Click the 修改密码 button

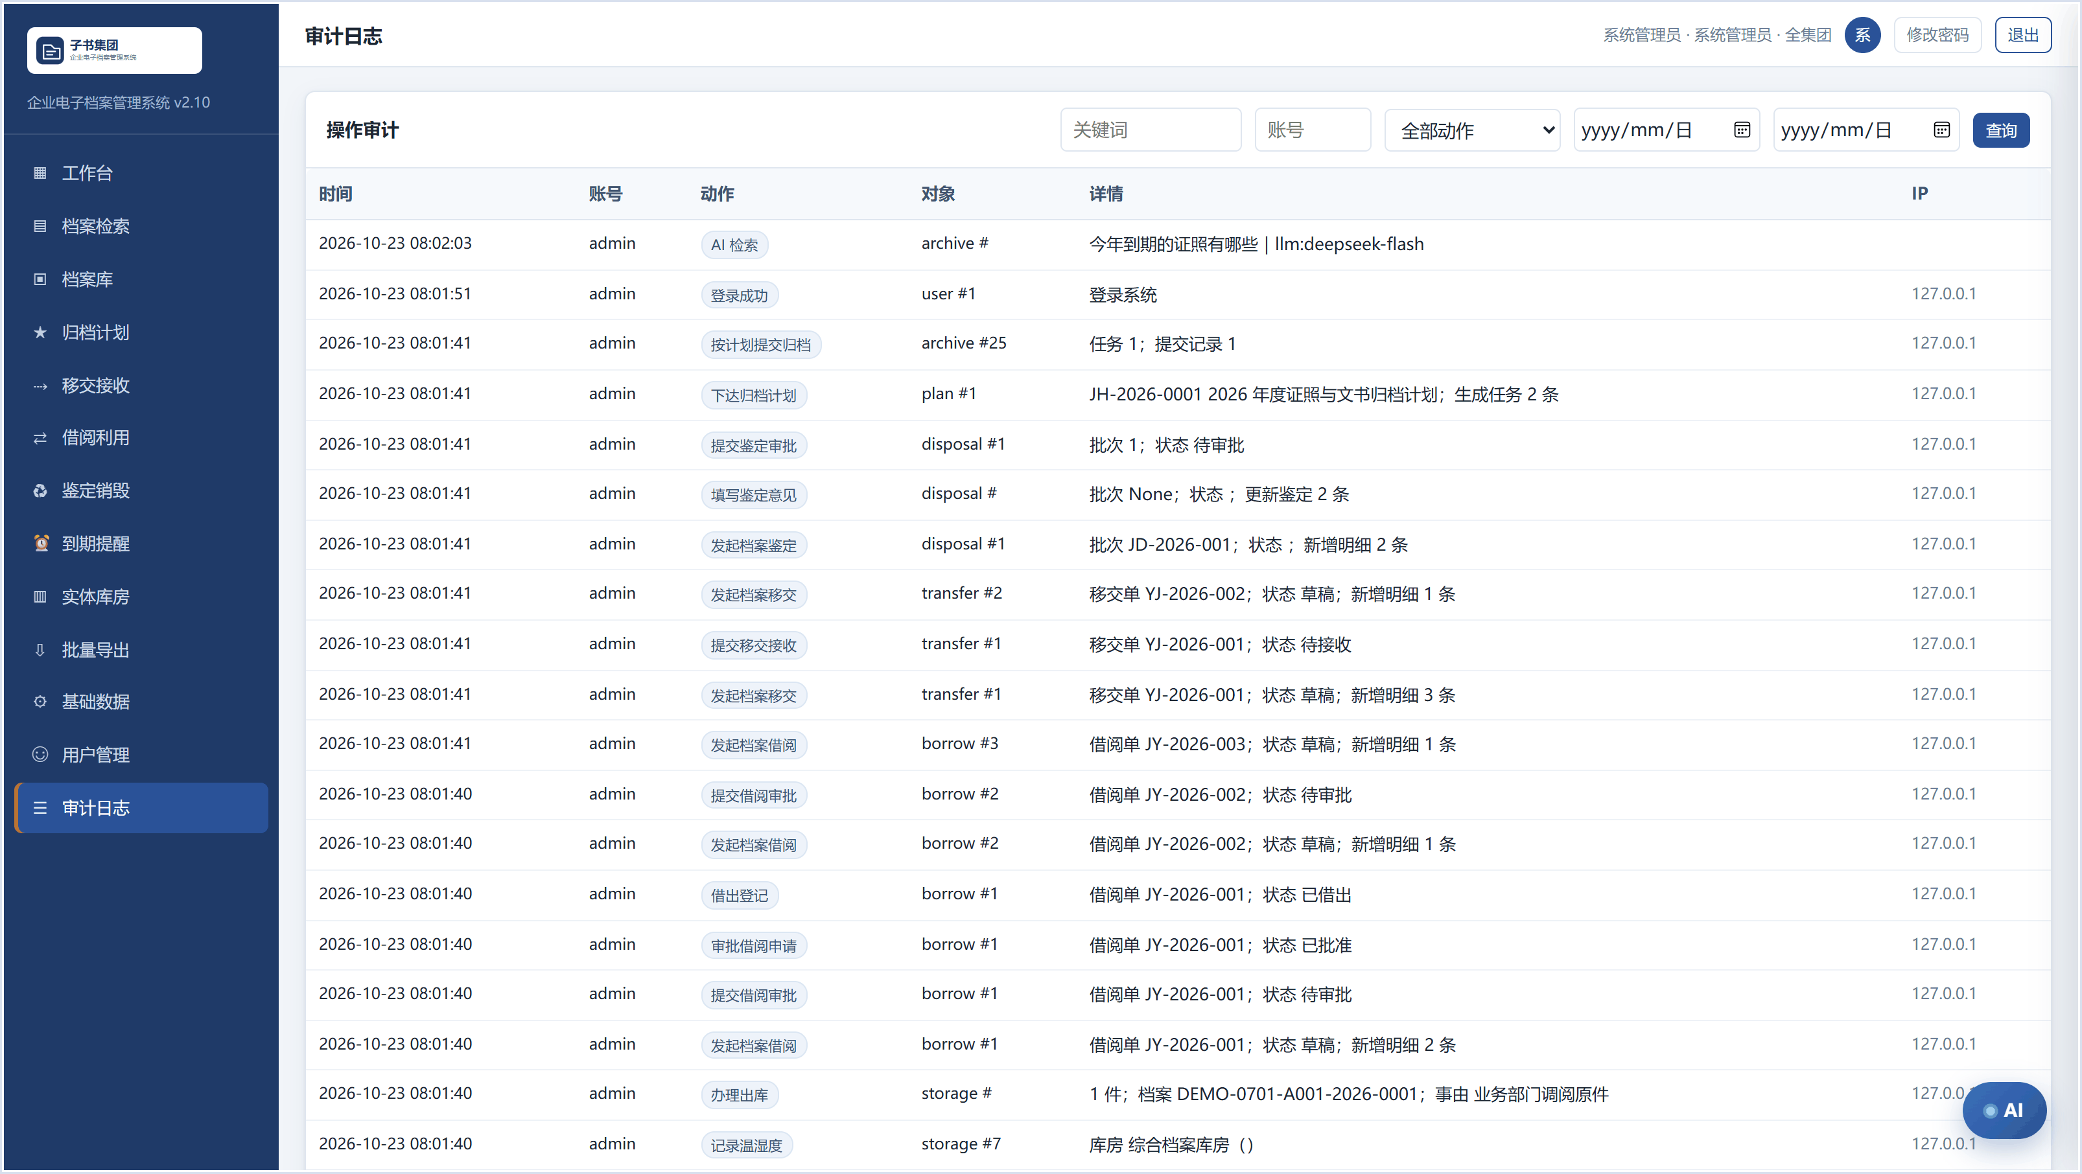pos(1937,35)
